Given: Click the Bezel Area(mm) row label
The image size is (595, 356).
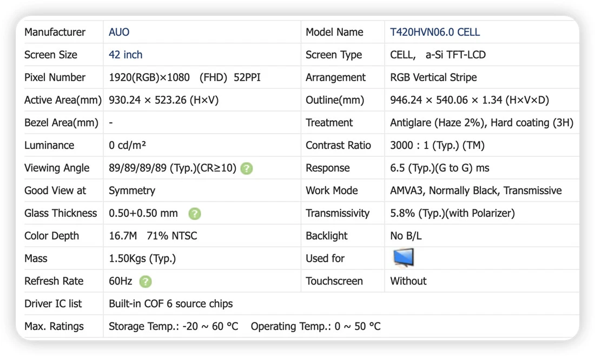Looking at the screenshot, I should pyautogui.click(x=62, y=123).
